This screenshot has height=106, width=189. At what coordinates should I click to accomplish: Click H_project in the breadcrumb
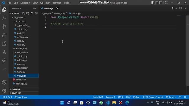coord(46,14)
